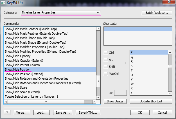Choose key Y in the key list
This screenshot has height=119, width=176.
[x=149, y=93]
